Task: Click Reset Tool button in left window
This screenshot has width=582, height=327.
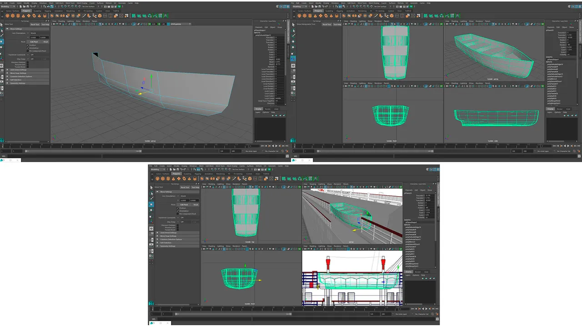Action: point(35,25)
